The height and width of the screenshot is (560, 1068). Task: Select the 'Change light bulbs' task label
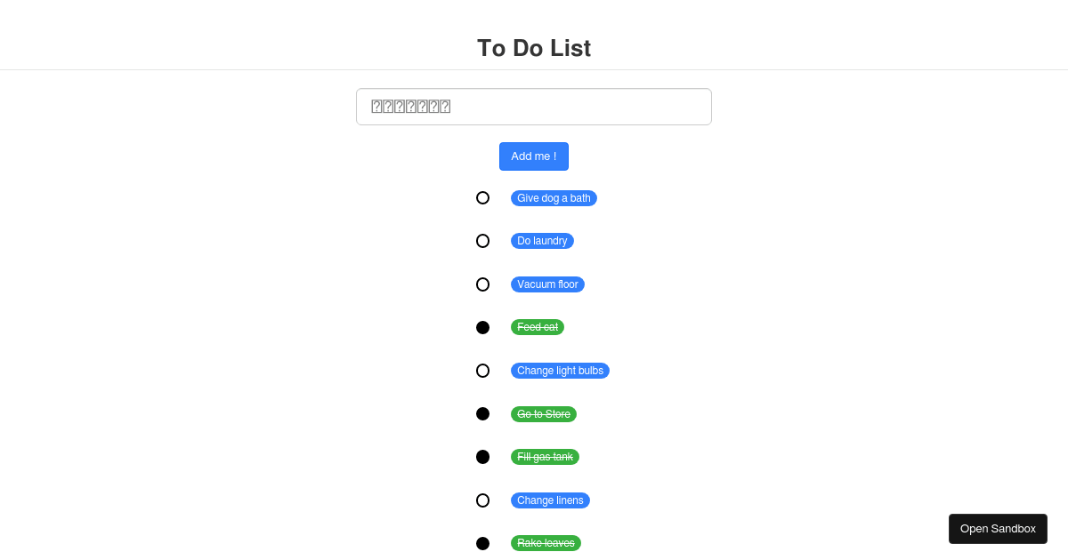point(560,370)
